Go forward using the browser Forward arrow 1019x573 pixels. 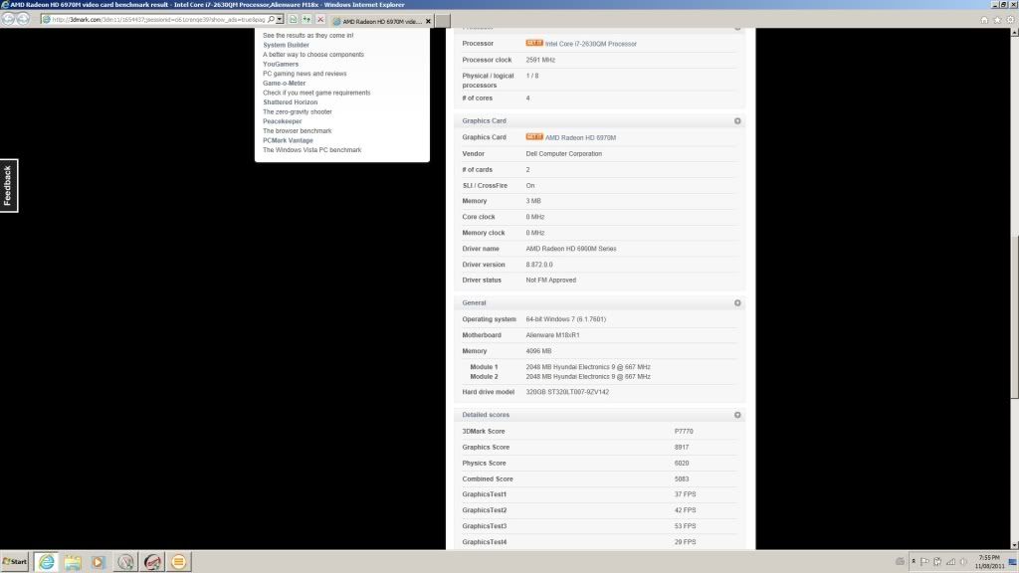[23, 19]
